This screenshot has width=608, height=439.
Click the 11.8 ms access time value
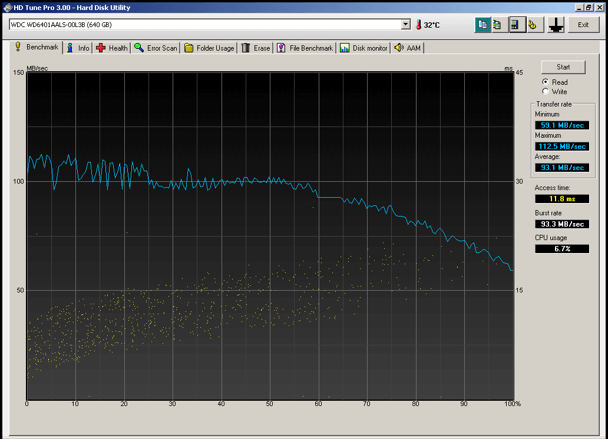click(x=562, y=199)
